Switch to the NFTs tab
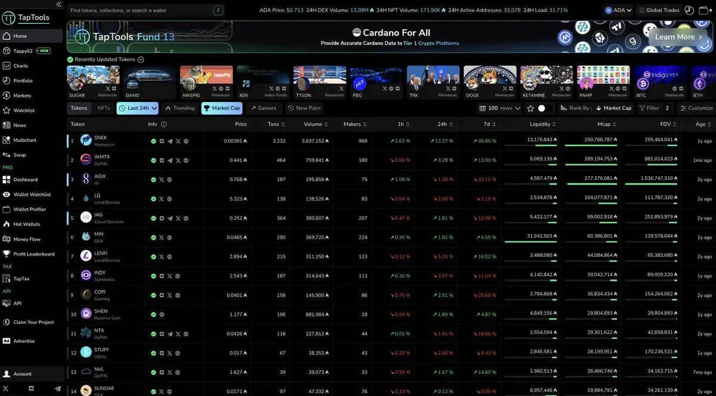Image resolution: width=716 pixels, height=396 pixels. (x=104, y=108)
